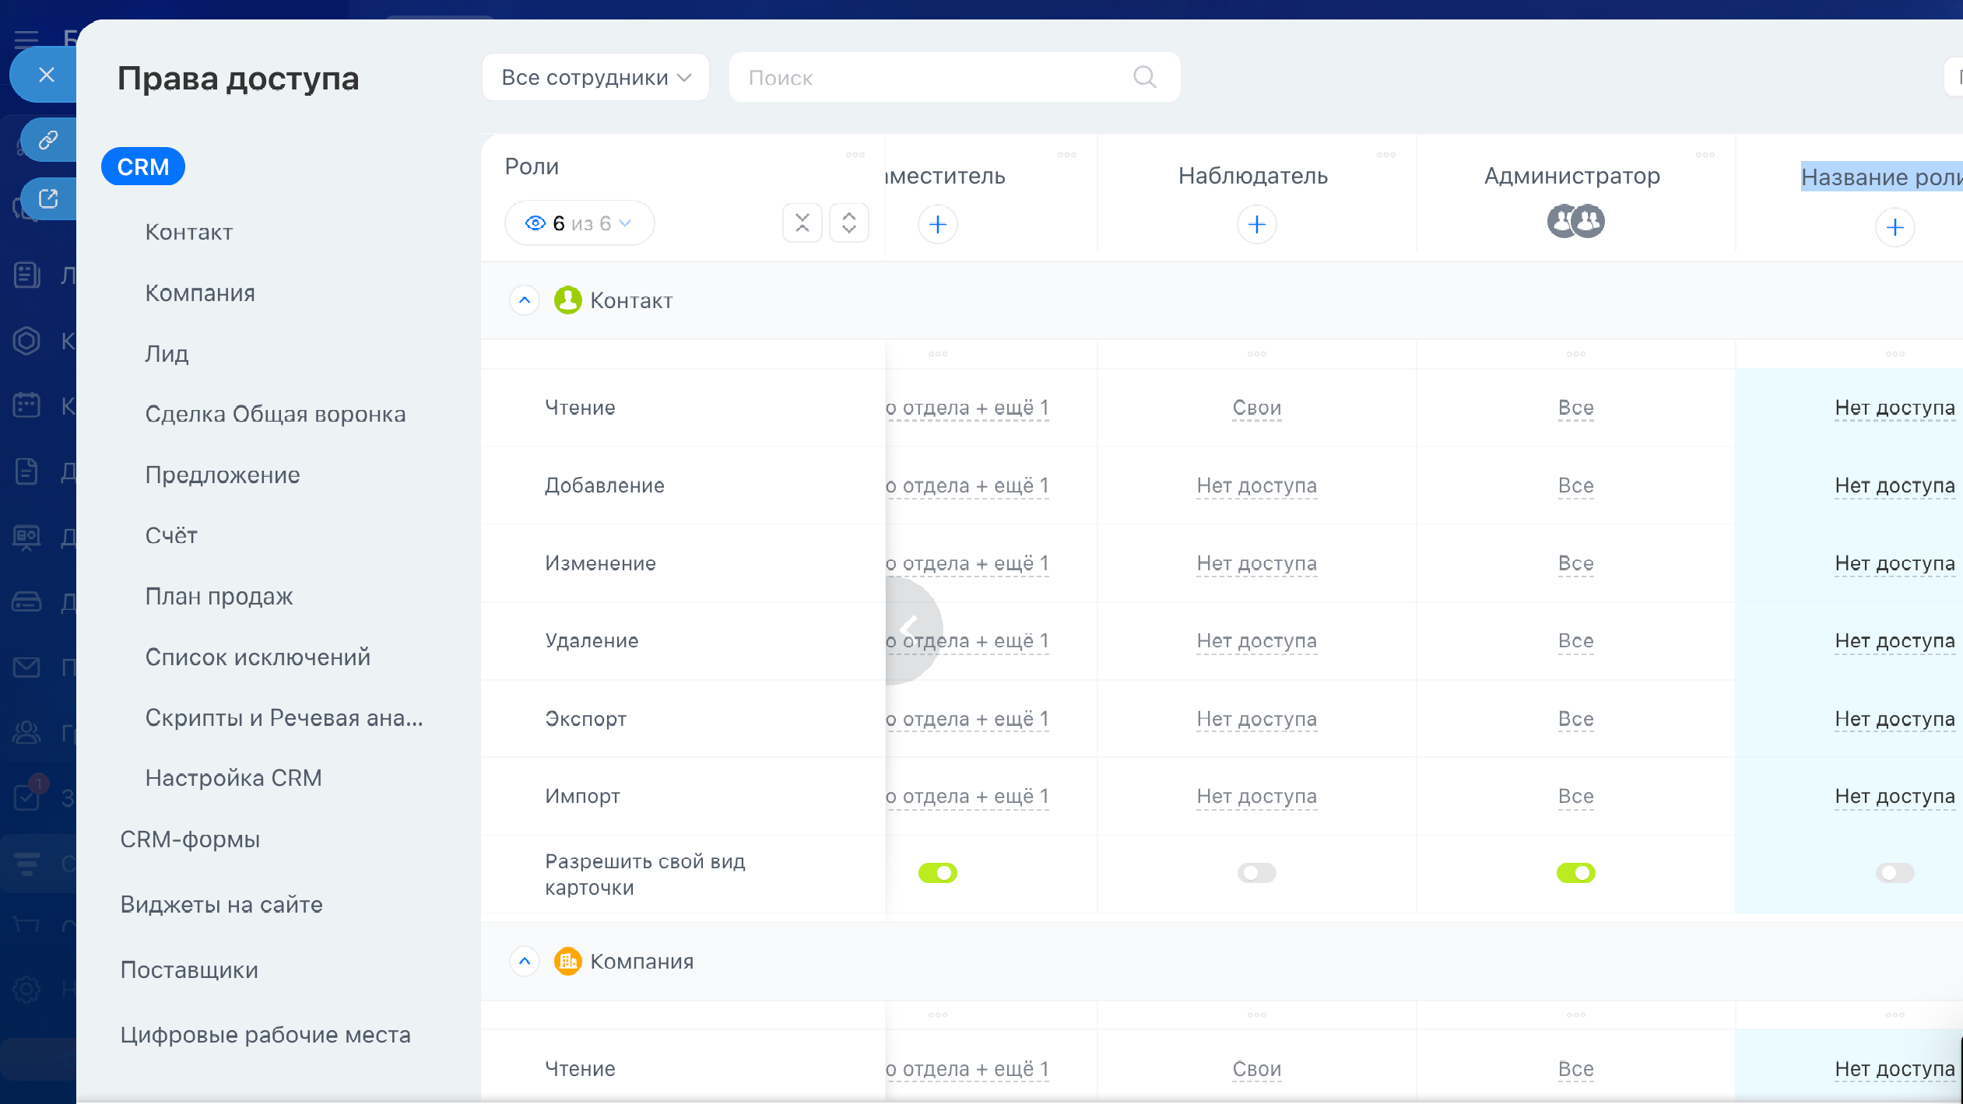Click the scroll-left arrow on the roles table
The width and height of the screenshot is (1963, 1104).
coord(909,629)
